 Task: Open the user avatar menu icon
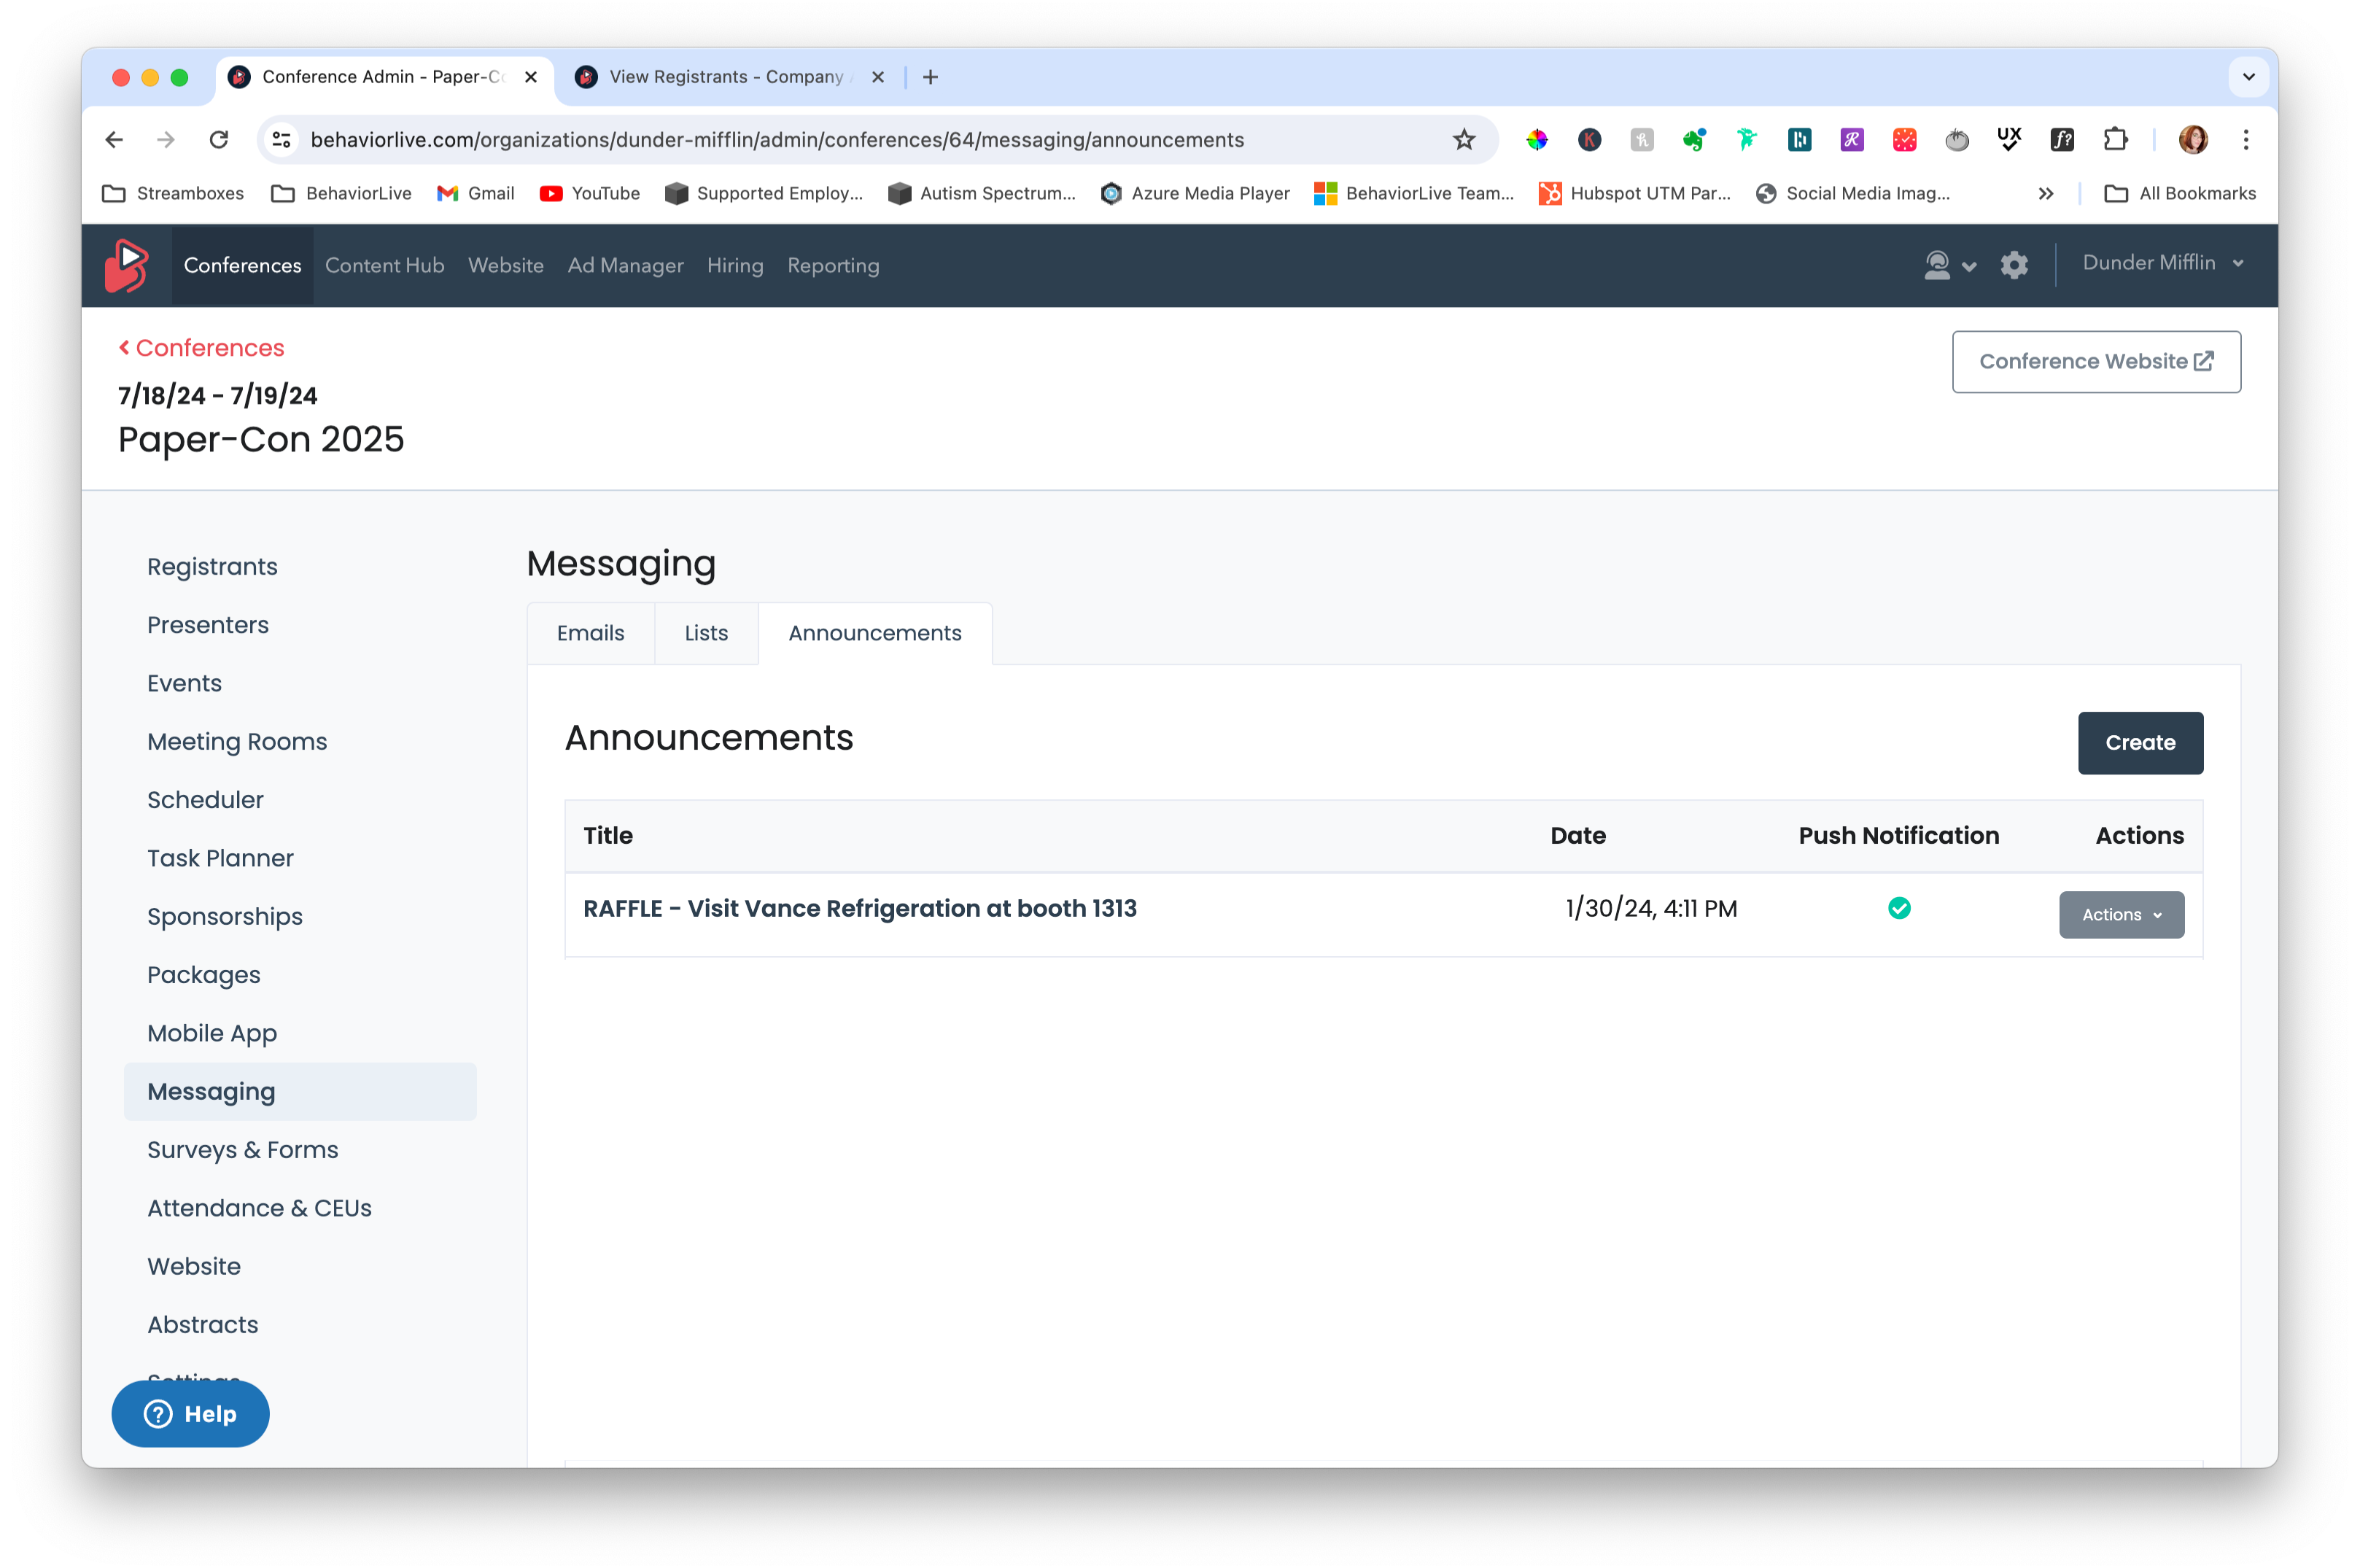pyautogui.click(x=1949, y=265)
